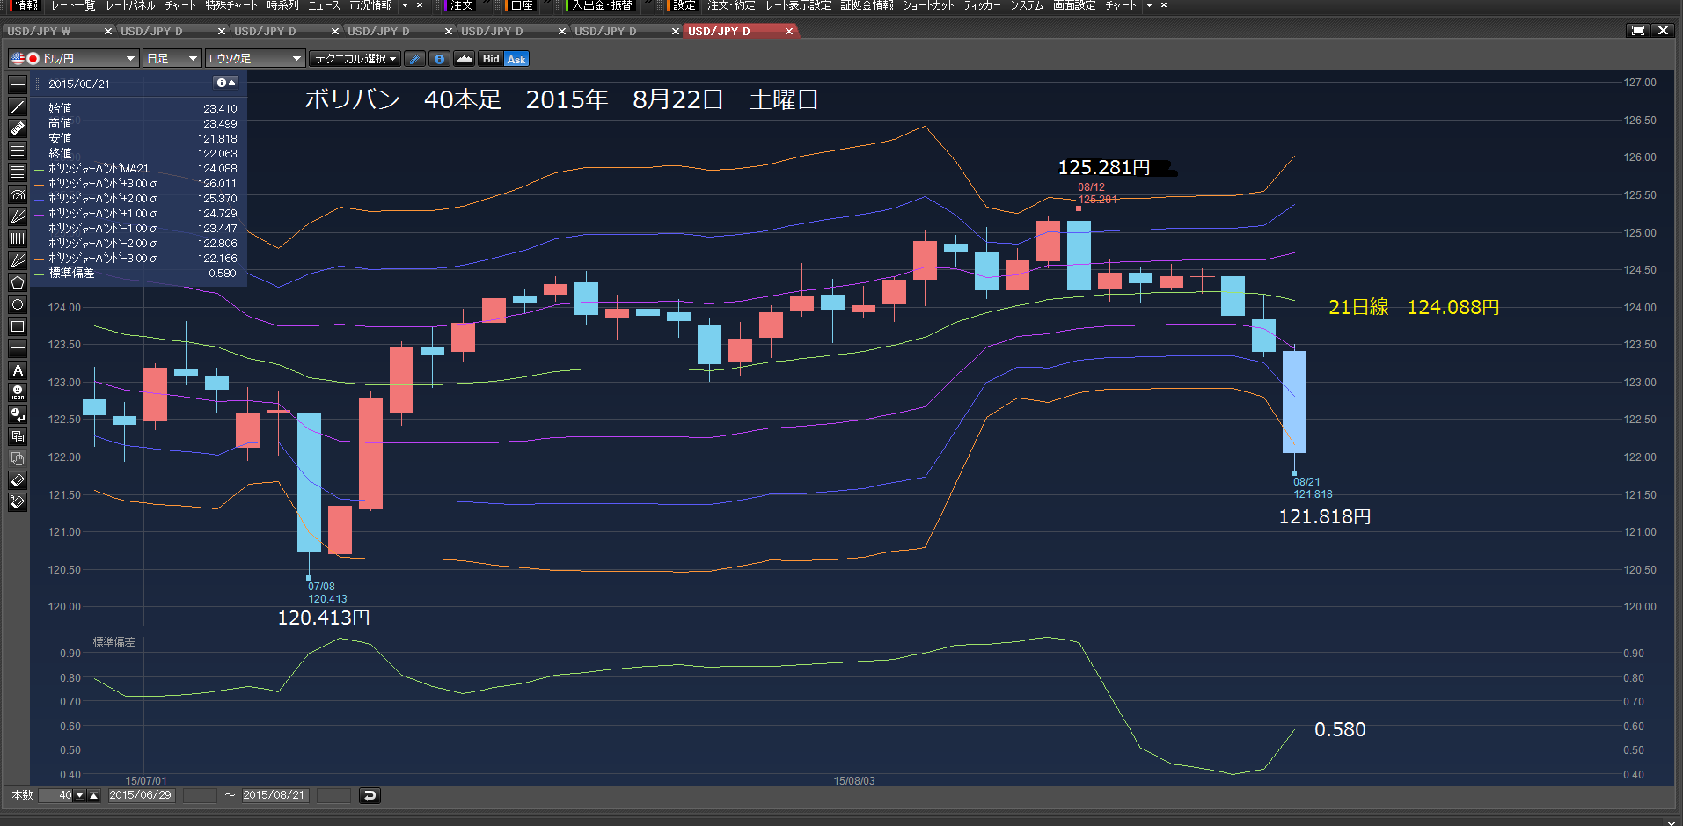Click the copy drawings tool
The image size is (1683, 826).
click(17, 436)
